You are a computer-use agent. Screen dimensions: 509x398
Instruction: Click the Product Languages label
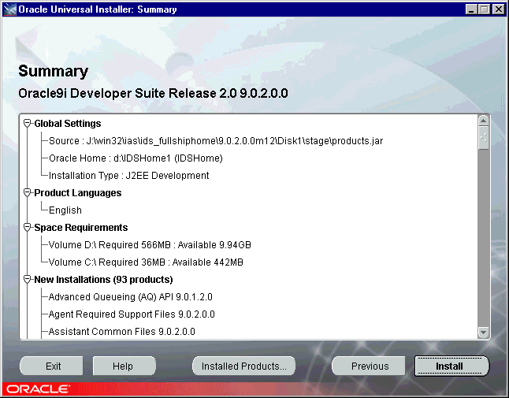(x=77, y=193)
